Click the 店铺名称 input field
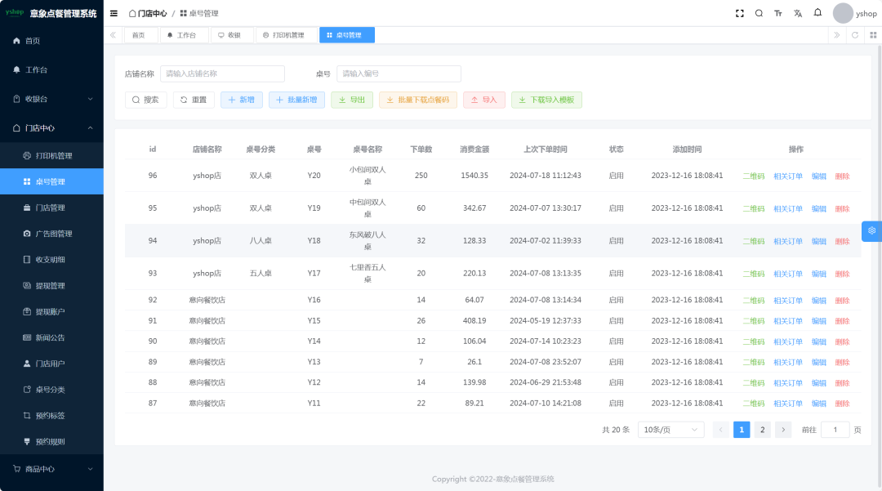This screenshot has width=882, height=491. pyautogui.click(x=222, y=74)
